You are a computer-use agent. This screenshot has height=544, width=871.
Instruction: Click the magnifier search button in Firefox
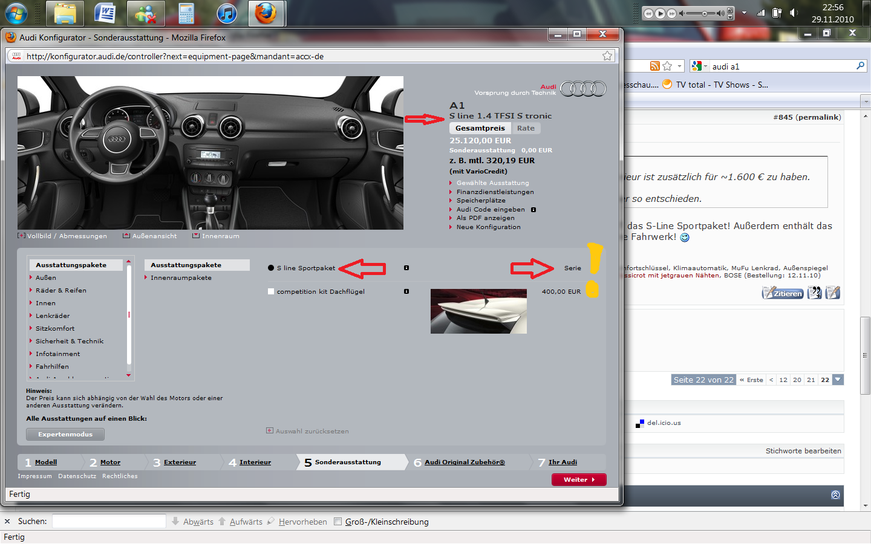(x=861, y=66)
